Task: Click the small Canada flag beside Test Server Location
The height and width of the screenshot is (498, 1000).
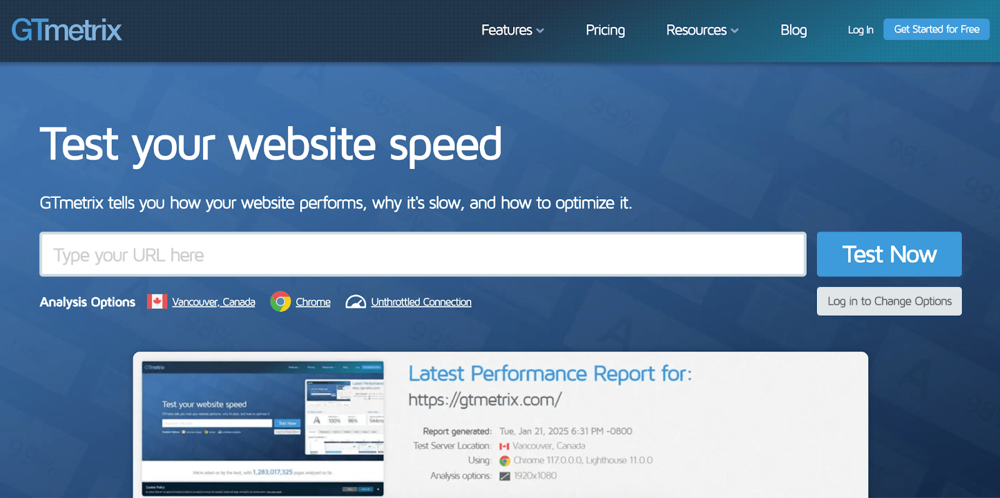Action: tap(504, 446)
